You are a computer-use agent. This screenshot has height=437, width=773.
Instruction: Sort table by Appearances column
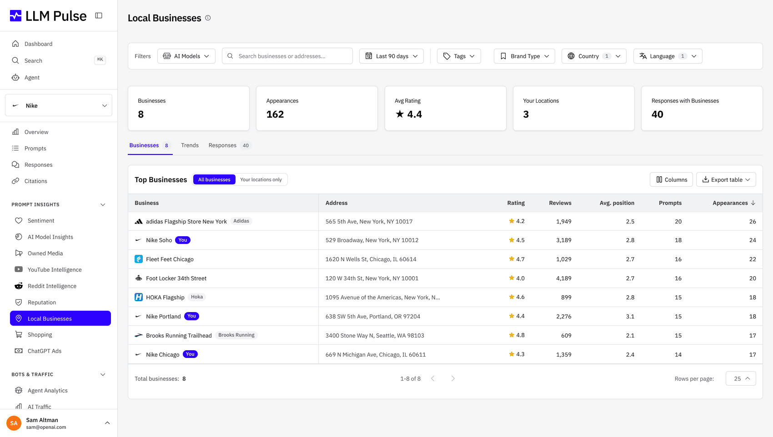click(x=733, y=203)
